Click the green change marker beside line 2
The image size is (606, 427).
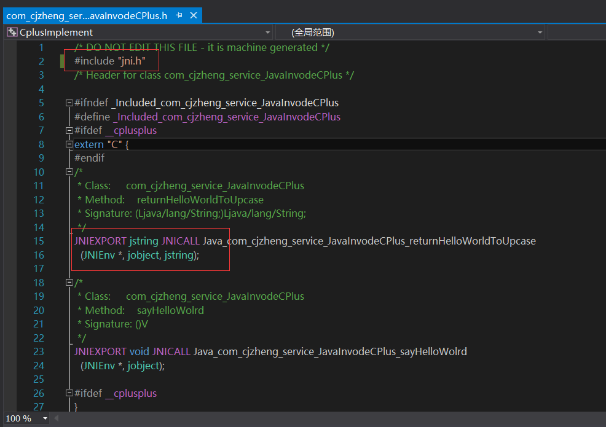(x=62, y=61)
